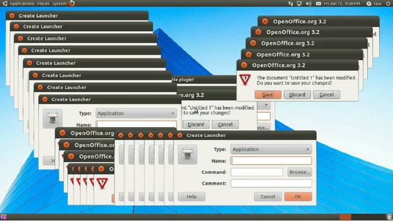393x221 pixels.
Task: Click Cancel in the partially hidden middle OpenOffice dialog
Action: pyautogui.click(x=225, y=125)
